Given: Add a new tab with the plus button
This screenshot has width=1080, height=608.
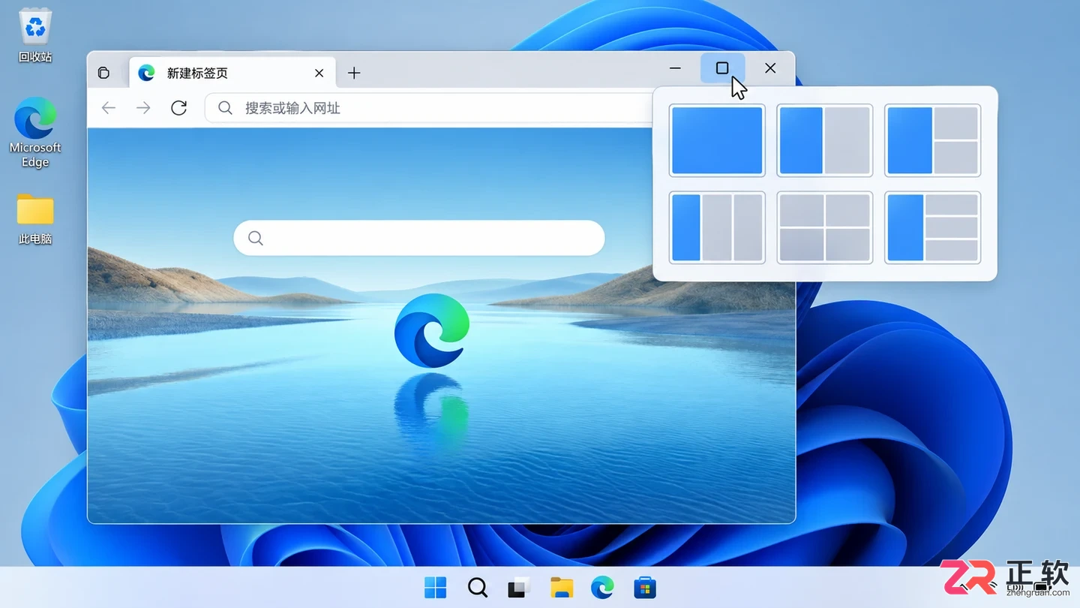Looking at the screenshot, I should click(354, 73).
